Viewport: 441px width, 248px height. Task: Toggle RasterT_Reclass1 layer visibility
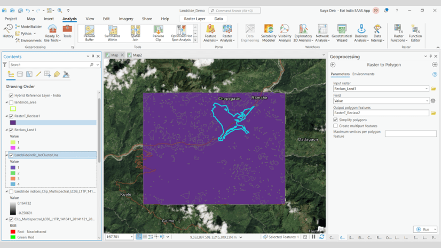coord(11,116)
